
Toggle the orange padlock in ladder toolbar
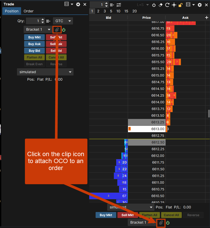pyautogui.click(x=181, y=5)
